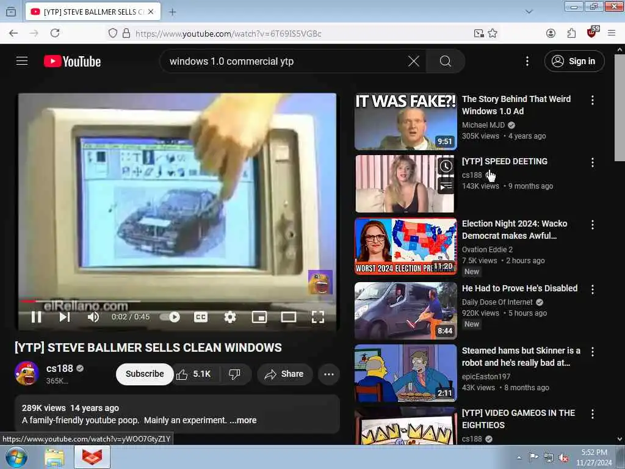The image size is (625, 469).
Task: Open YouTube settings three-dot menu
Action: pyautogui.click(x=527, y=61)
